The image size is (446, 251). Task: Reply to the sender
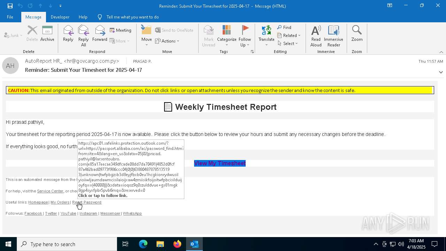[x=68, y=34]
